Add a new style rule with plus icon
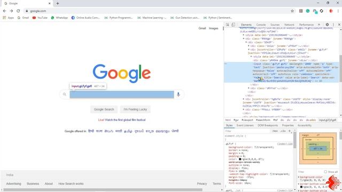The width and height of the screenshot is (342, 192). point(290,131)
